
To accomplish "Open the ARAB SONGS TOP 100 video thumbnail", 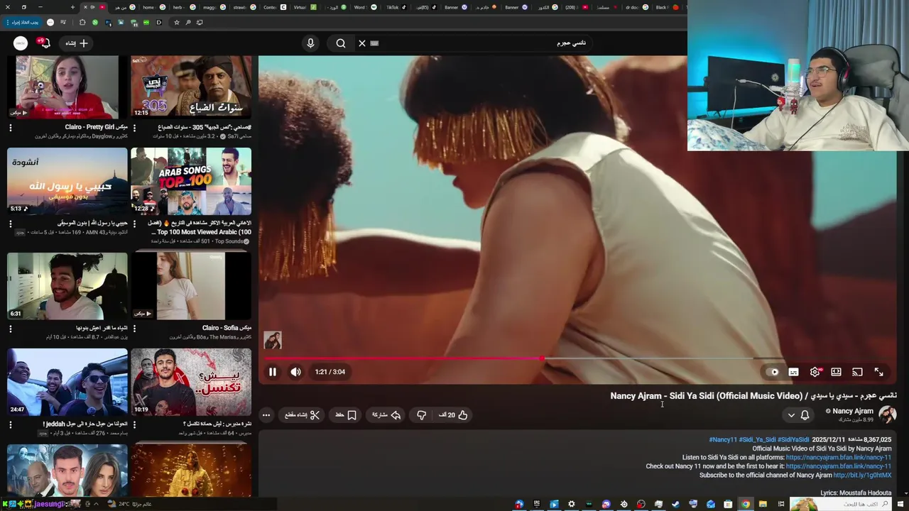I will point(191,181).
